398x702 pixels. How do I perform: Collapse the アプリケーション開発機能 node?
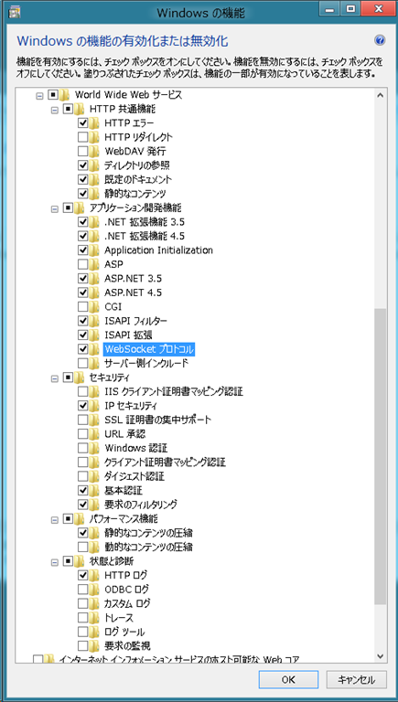[55, 208]
